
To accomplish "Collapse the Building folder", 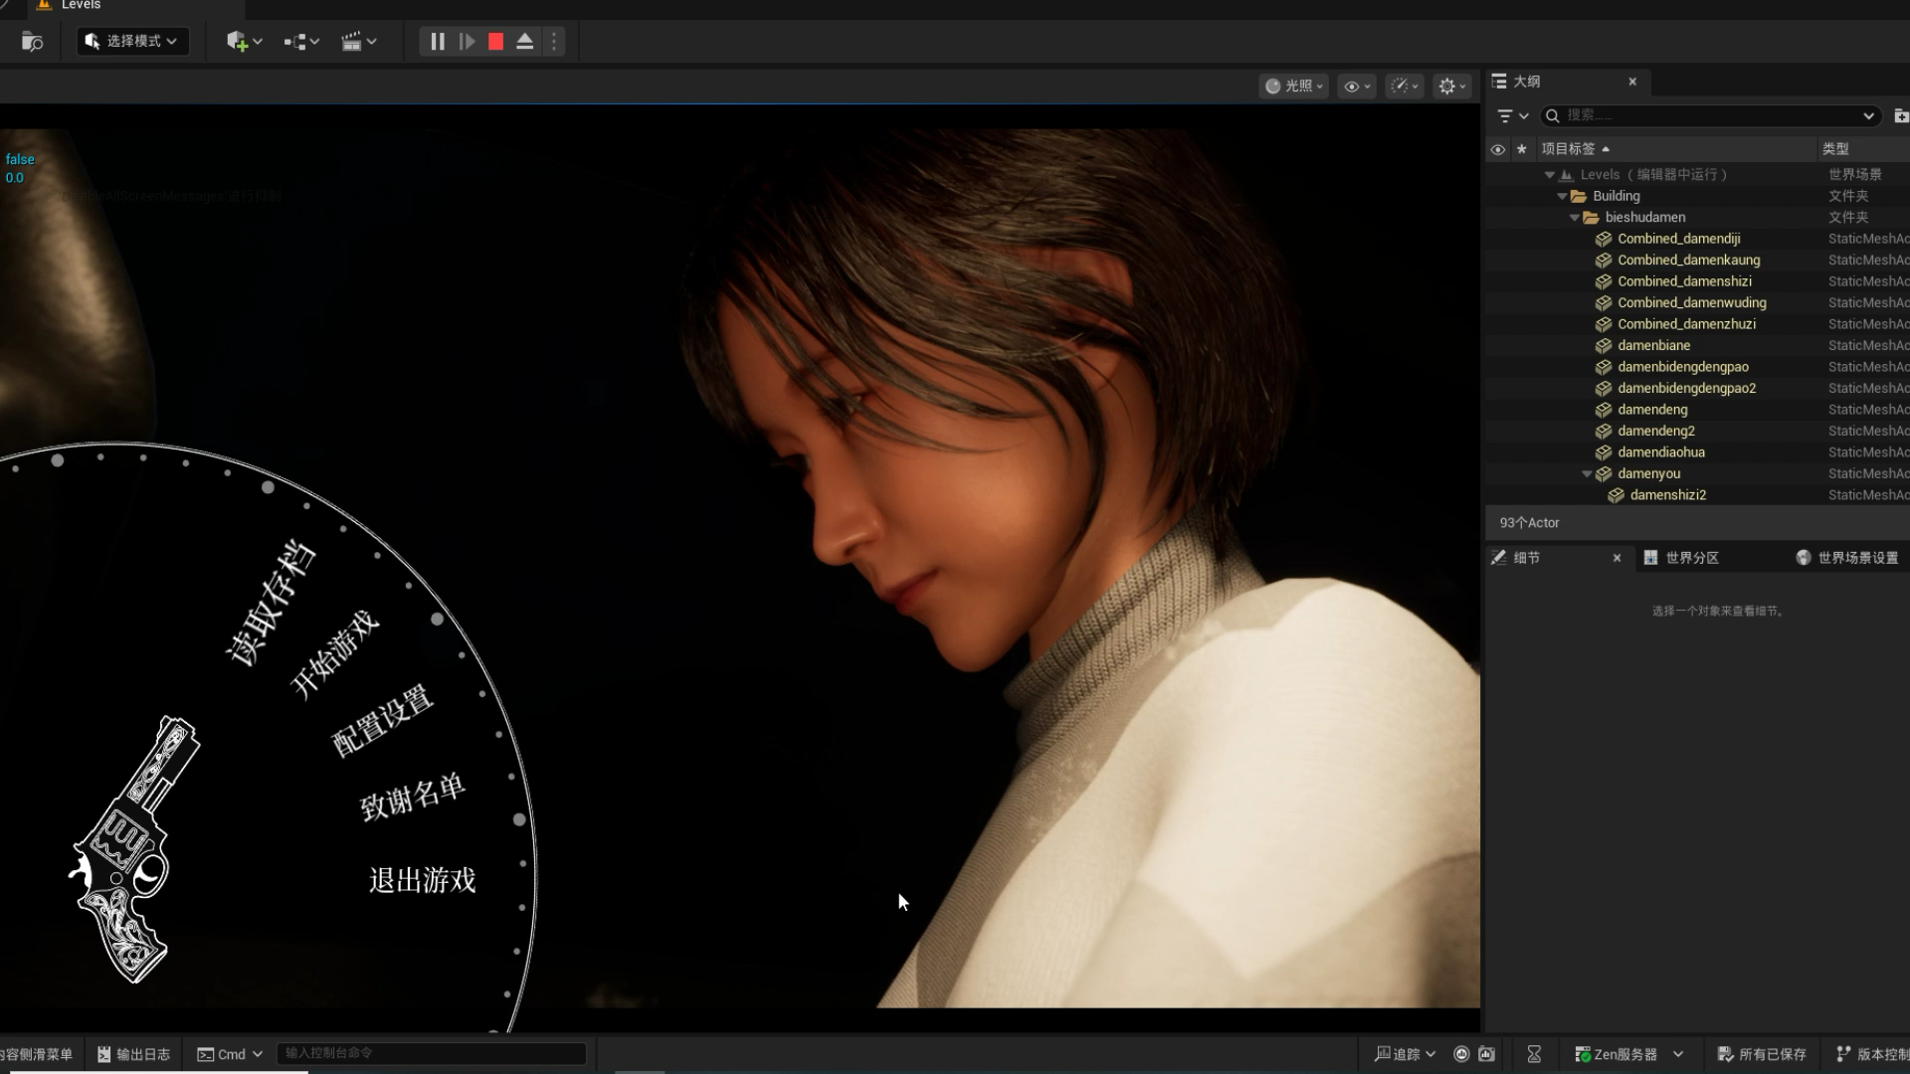I will tap(1562, 196).
